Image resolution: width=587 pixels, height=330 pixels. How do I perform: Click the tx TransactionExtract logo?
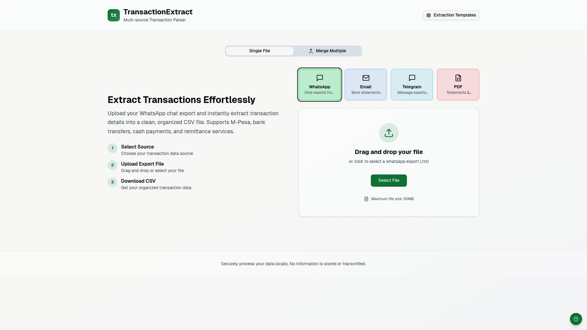point(114,15)
